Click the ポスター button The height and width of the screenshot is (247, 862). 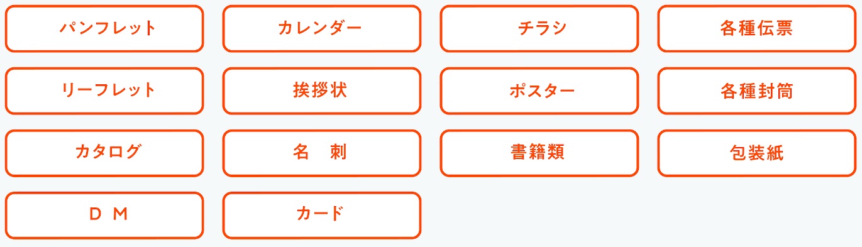coord(539,91)
